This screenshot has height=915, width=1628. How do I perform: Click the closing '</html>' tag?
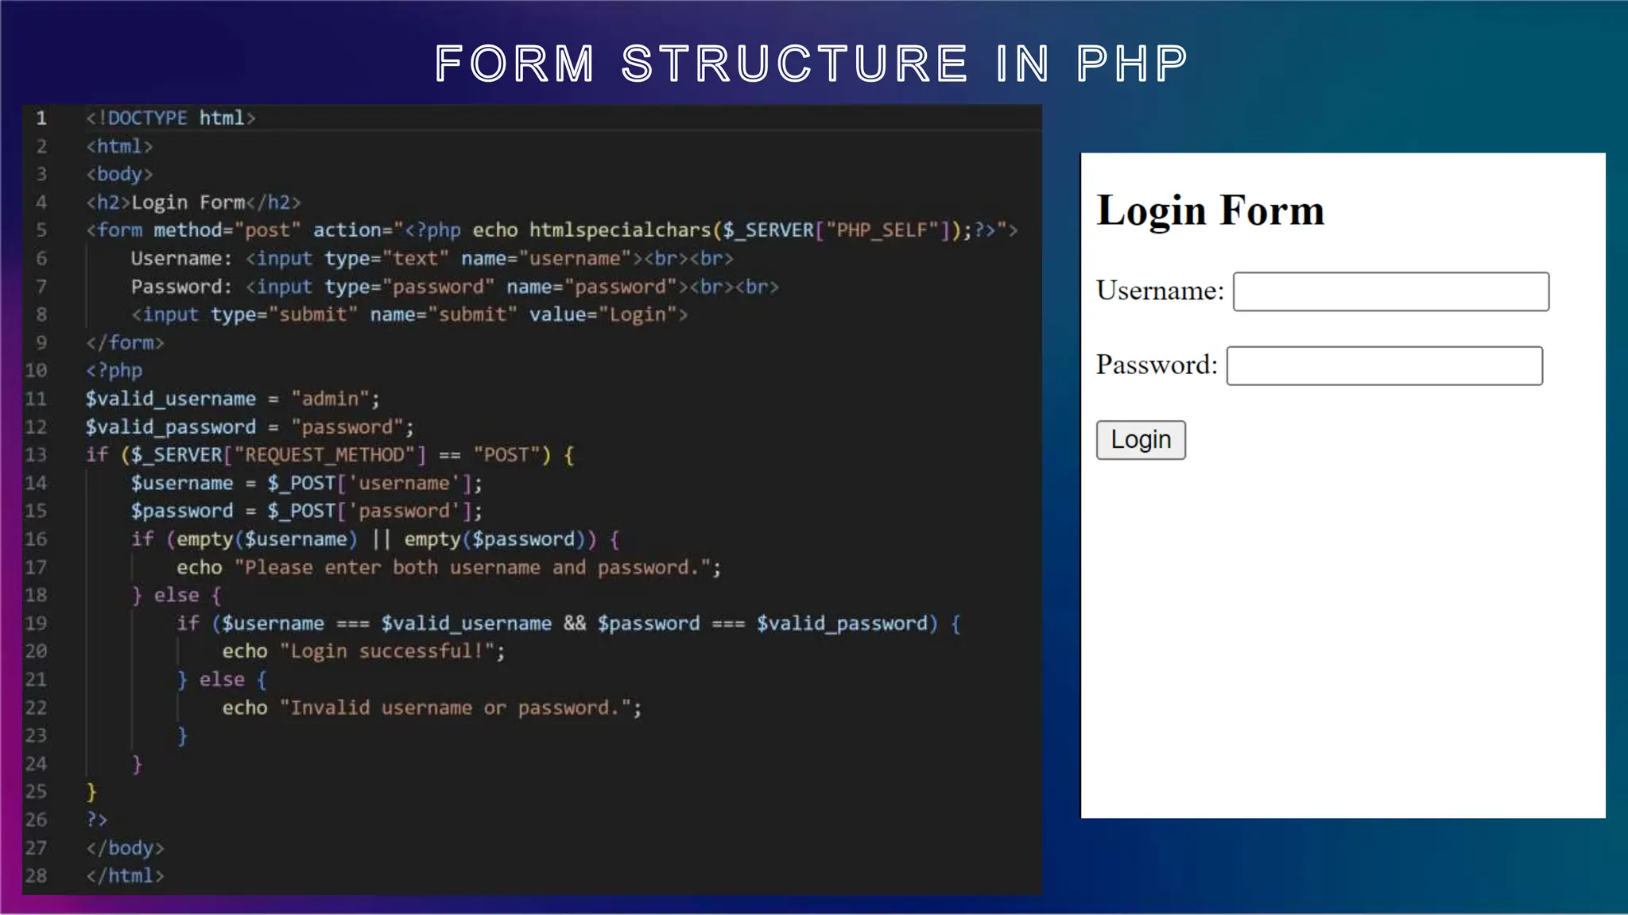tap(125, 876)
